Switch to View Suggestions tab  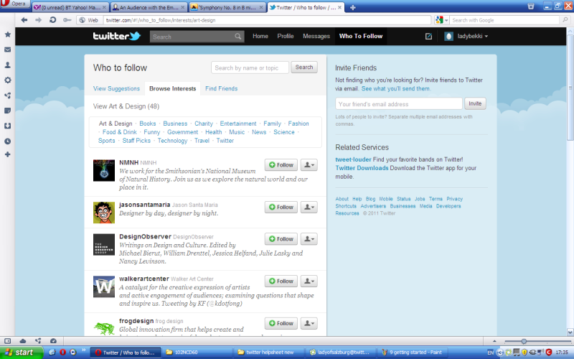116,88
